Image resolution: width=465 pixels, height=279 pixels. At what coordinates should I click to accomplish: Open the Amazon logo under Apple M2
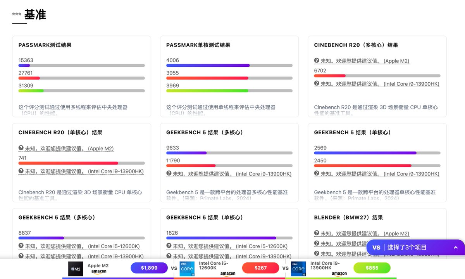99,272
